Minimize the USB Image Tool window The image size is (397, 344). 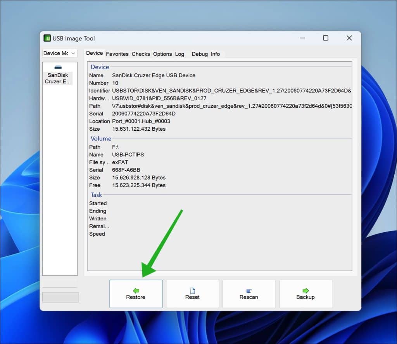[x=302, y=38]
